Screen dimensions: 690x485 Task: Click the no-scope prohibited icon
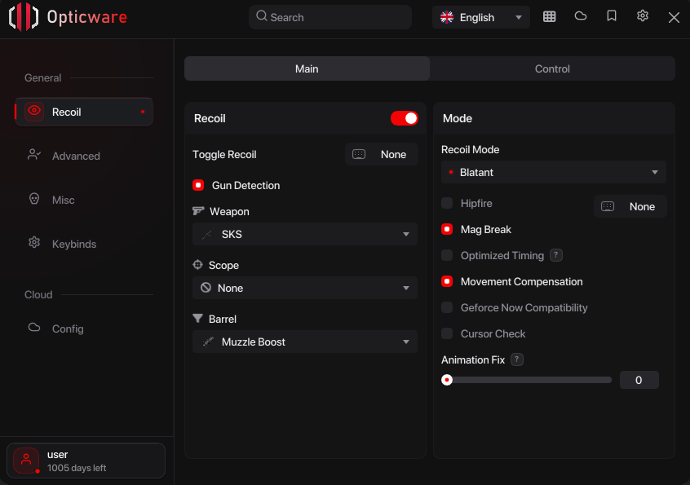pyautogui.click(x=206, y=288)
